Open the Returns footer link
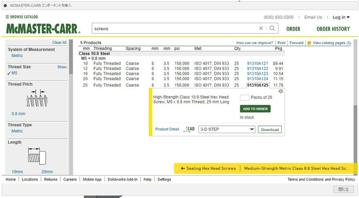 tap(51, 179)
